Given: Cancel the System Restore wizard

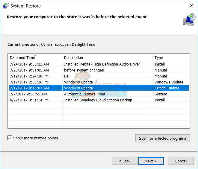Looking at the screenshot, I should (181, 161).
